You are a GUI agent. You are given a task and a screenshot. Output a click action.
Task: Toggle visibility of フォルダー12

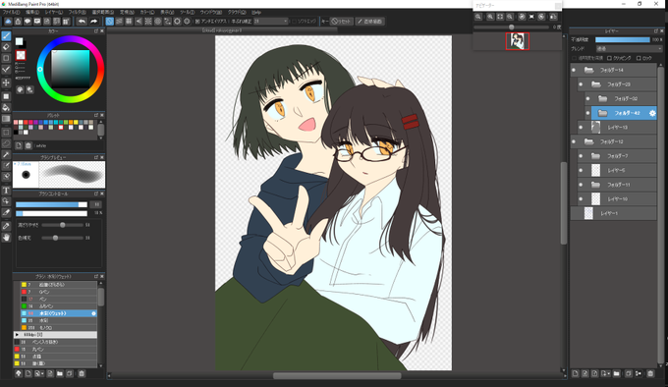574,141
